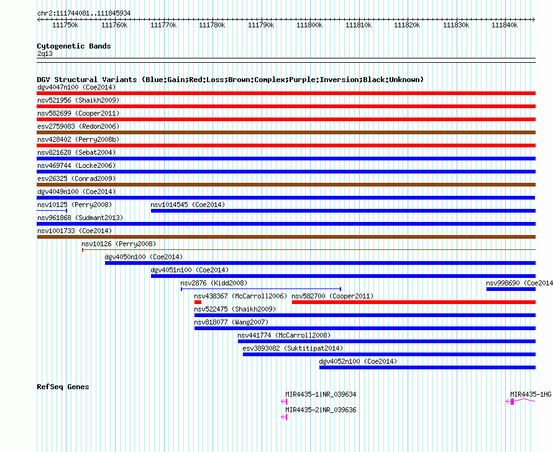The image size is (553, 452).
Task: Select the esv3893082 blue bar
Action: click(389, 354)
